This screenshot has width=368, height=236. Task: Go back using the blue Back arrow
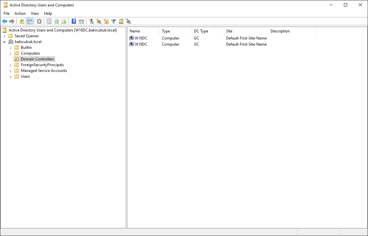tap(5, 22)
